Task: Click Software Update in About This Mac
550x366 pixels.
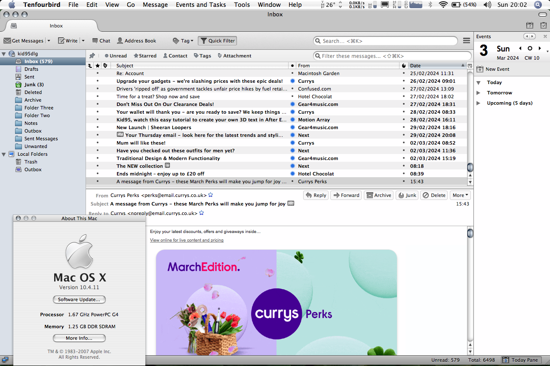Action: point(79,299)
